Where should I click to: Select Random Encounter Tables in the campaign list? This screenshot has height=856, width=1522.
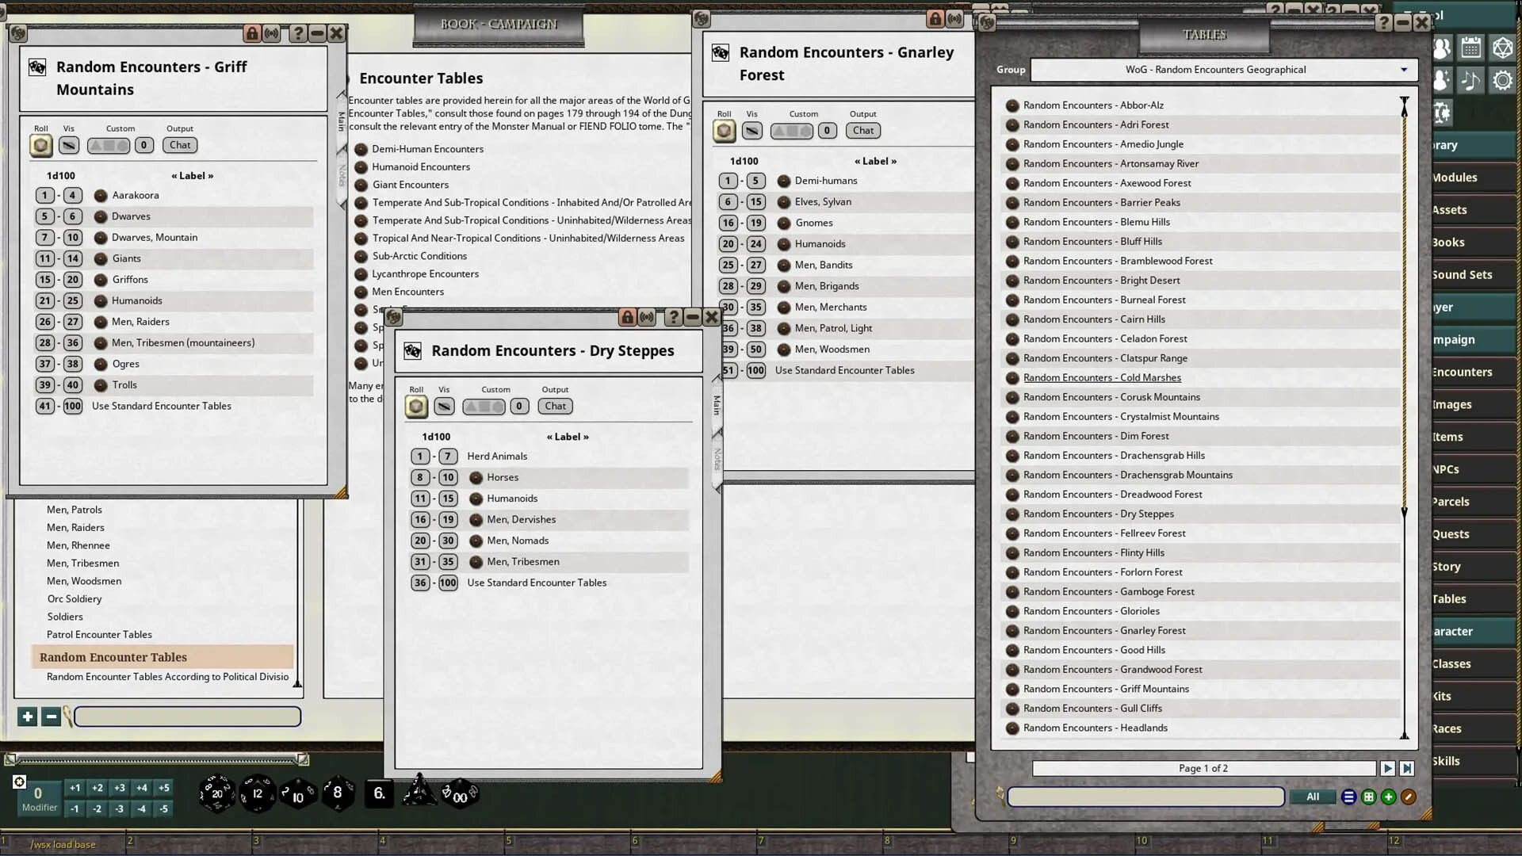tap(112, 657)
